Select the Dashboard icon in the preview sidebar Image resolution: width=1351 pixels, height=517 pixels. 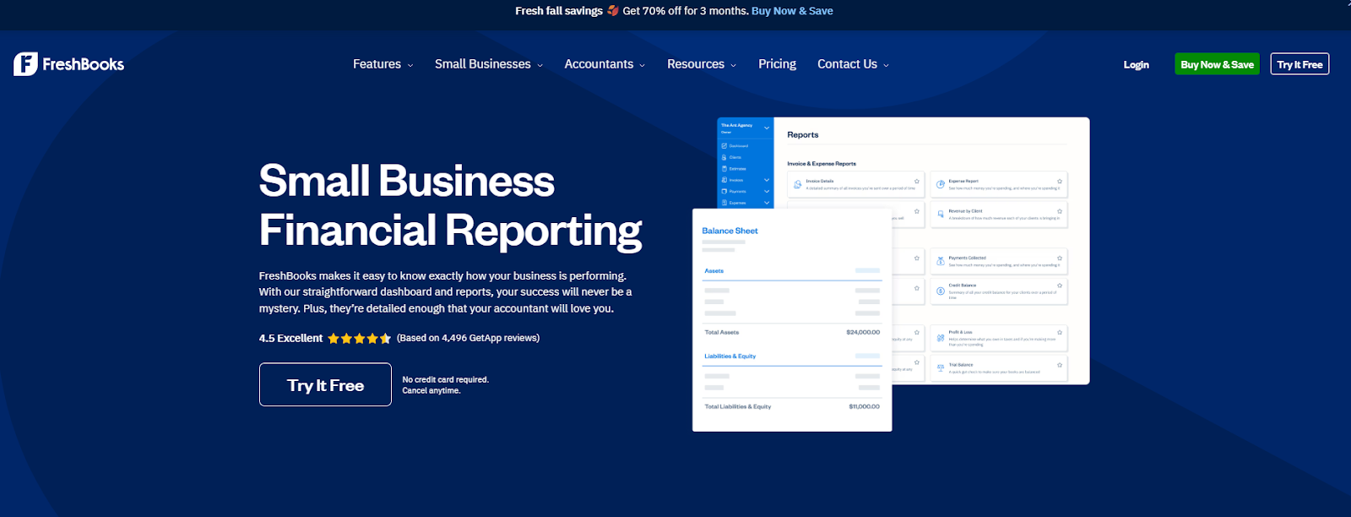point(724,146)
